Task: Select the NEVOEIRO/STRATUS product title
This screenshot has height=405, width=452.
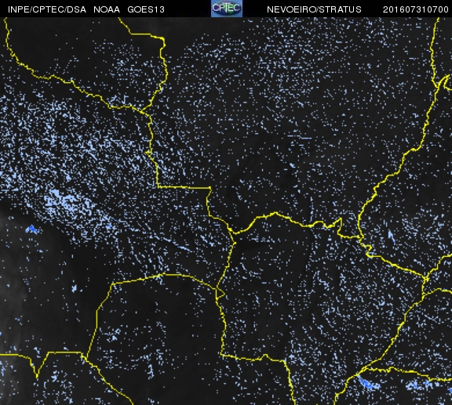Action: point(314,9)
